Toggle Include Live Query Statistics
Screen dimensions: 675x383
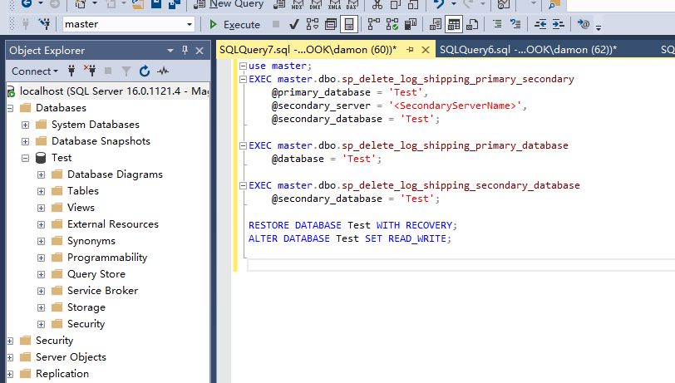[x=392, y=25]
